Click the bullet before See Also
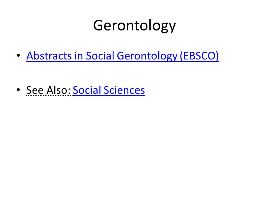The height and width of the screenshot is (201, 269). coord(18,90)
